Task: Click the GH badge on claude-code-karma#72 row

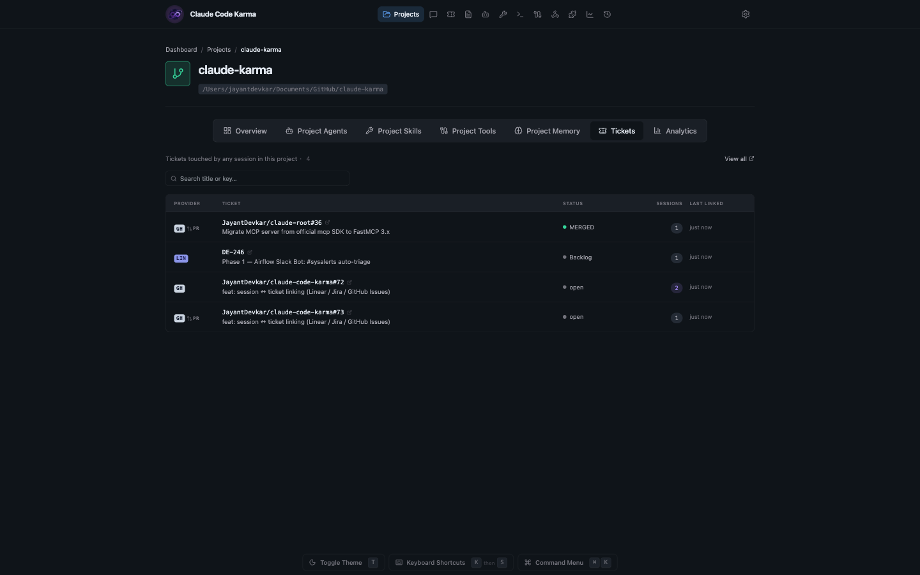Action: click(180, 288)
